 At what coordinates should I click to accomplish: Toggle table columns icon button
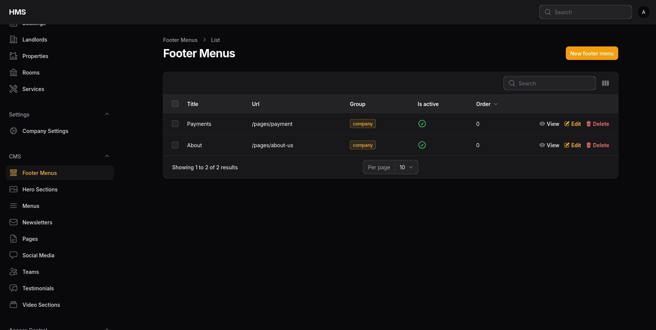[605, 83]
